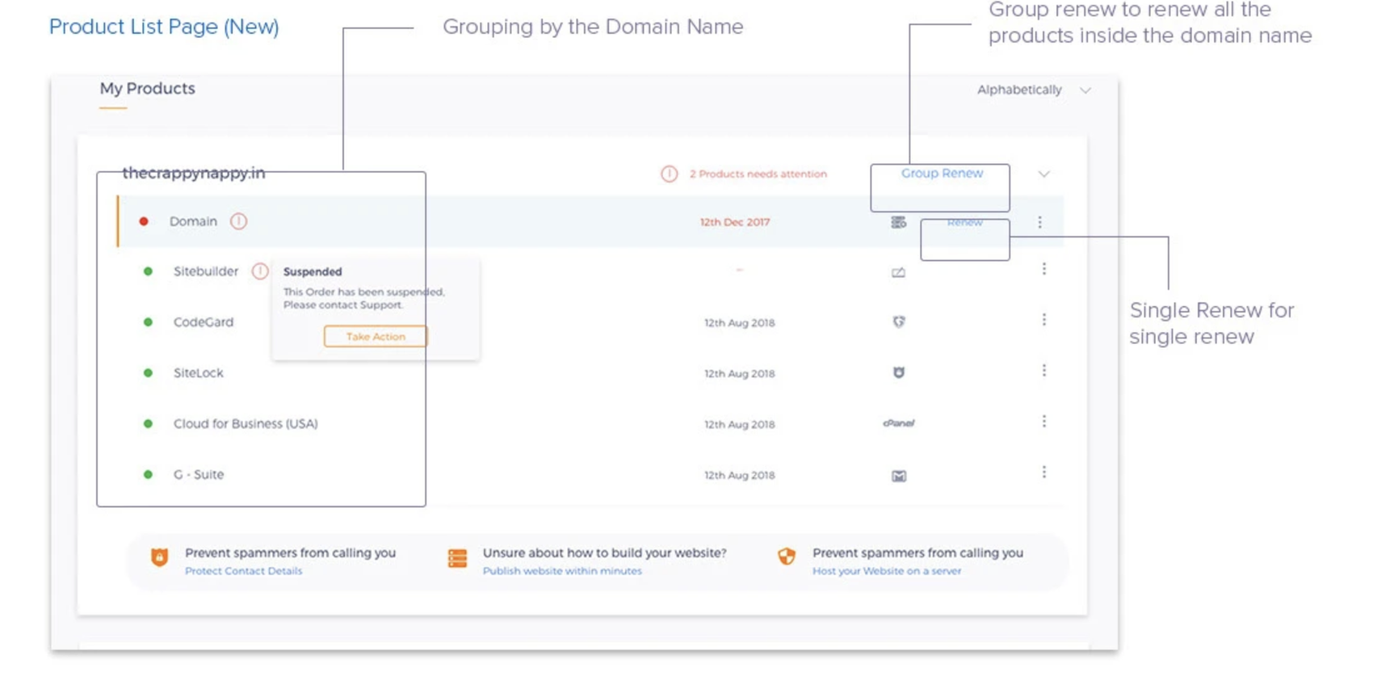Image resolution: width=1373 pixels, height=676 pixels.
Task: Open cPanel for Cloud for Business
Action: [899, 423]
